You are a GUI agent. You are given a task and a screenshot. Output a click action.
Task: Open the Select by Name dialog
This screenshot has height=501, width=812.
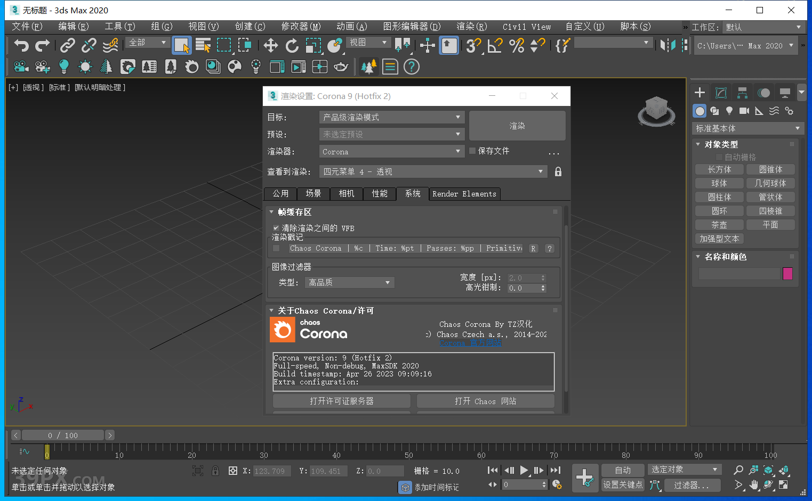tap(204, 46)
